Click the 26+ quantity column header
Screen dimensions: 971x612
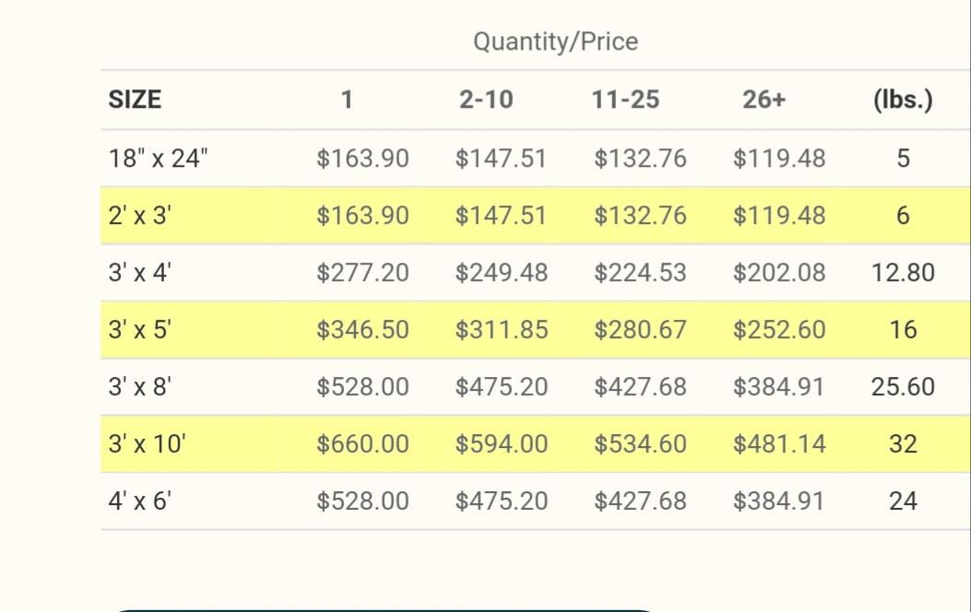pyautogui.click(x=764, y=100)
